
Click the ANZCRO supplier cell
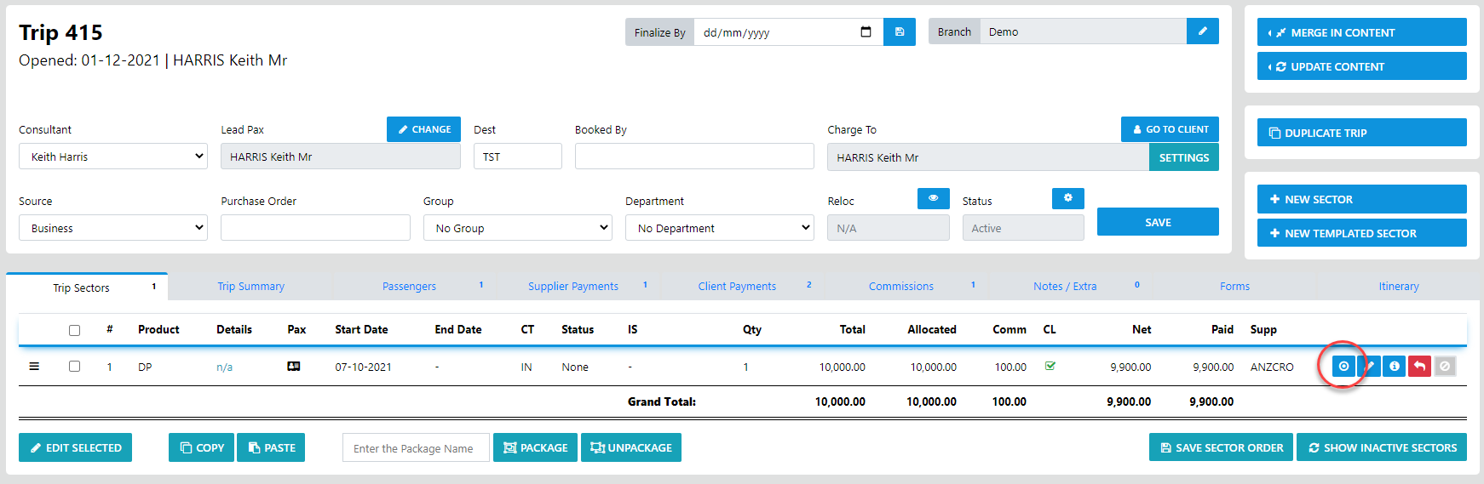pyautogui.click(x=1272, y=367)
